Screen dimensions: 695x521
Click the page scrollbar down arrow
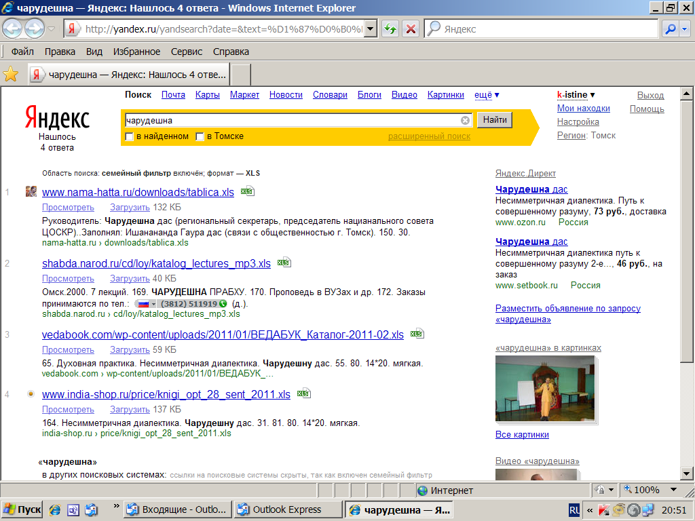(x=686, y=473)
